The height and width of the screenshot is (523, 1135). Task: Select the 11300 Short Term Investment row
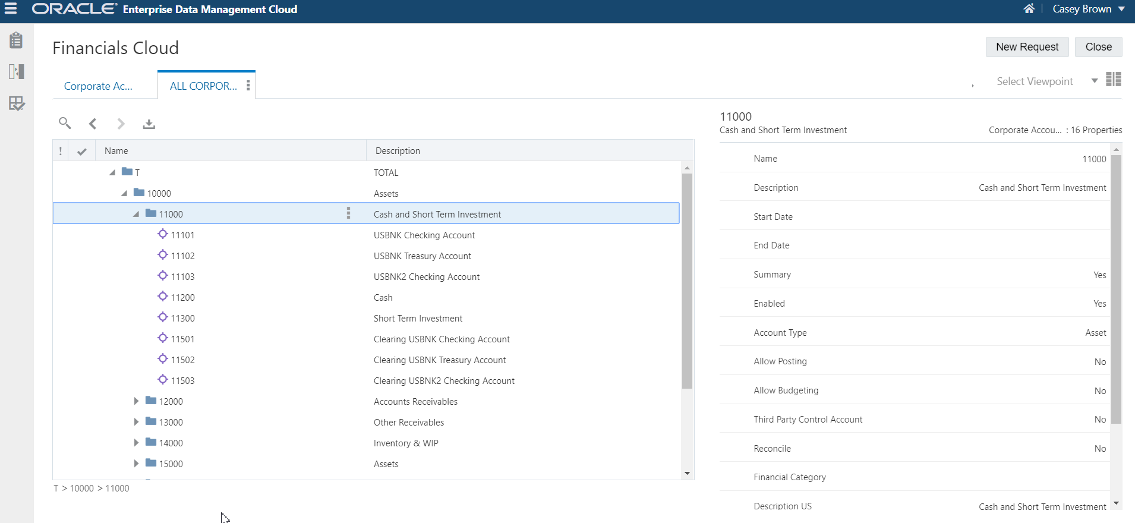pyautogui.click(x=366, y=319)
